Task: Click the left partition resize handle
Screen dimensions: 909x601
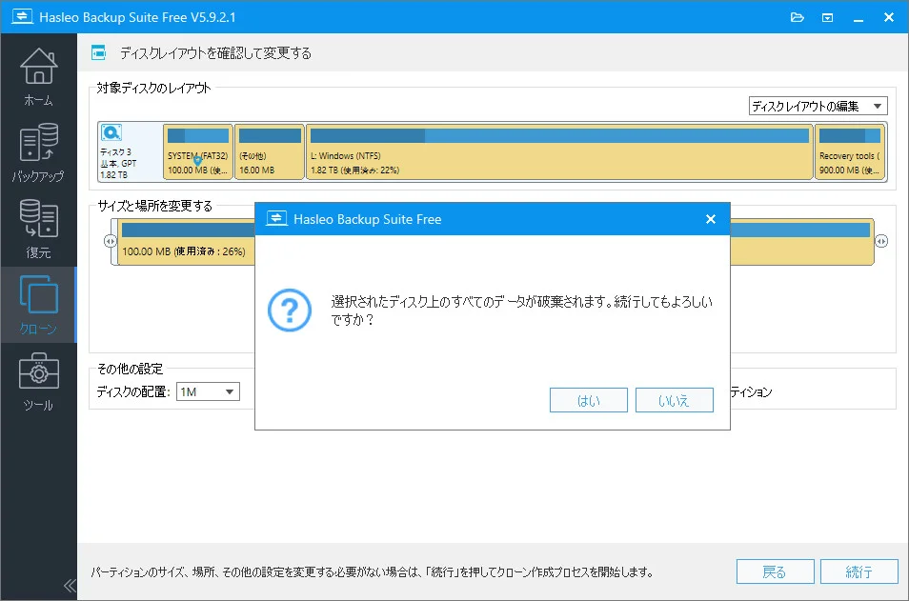Action: pos(111,241)
